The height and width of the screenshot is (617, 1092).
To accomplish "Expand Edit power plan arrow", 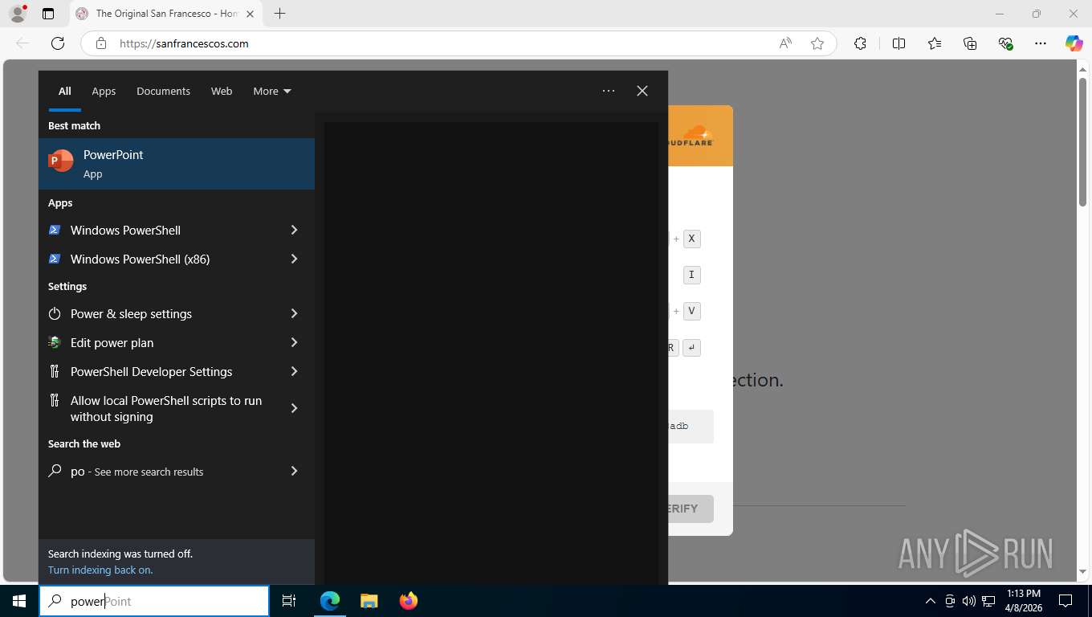I will (294, 342).
